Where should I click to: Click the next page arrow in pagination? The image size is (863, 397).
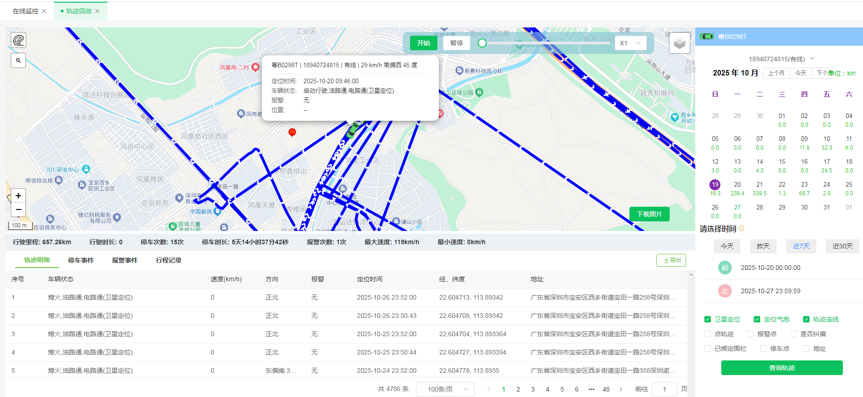click(x=620, y=389)
